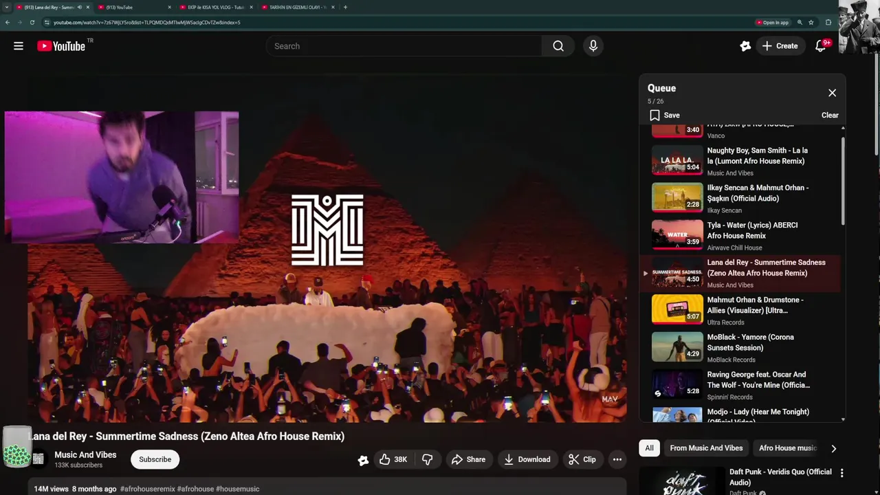This screenshot has width=880, height=495.
Task: Select the 'All' filter chip
Action: [649, 448]
